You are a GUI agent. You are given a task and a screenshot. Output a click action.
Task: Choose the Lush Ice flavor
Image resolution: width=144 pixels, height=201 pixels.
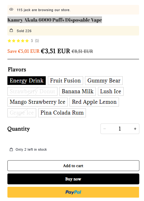point(111,91)
